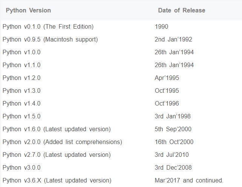Click the "5th Sep'2000" date cell
This screenshot has height=187, width=242.
pyautogui.click(x=173, y=129)
